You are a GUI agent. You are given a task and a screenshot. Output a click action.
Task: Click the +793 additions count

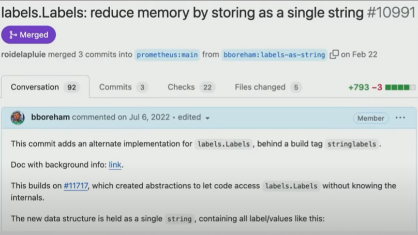click(359, 87)
